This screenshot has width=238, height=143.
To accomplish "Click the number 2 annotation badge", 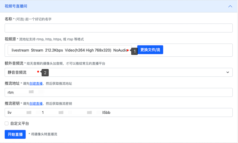I will pos(45,72).
